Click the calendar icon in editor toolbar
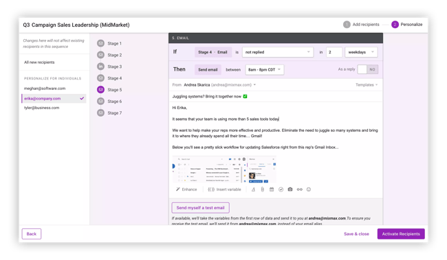Image resolution: width=447 pixels, height=260 pixels. [272, 189]
